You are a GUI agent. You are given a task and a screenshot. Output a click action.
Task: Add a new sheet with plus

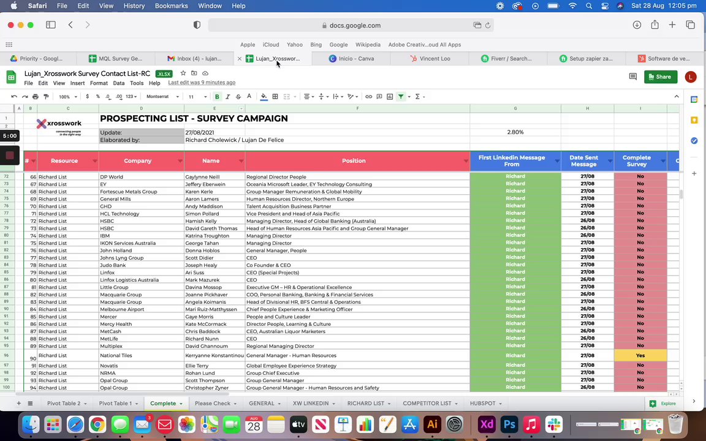tap(18, 403)
